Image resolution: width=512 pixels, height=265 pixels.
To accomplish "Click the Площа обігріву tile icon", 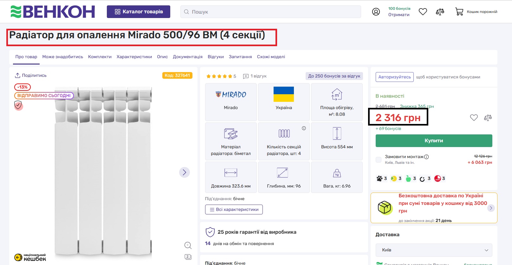I will pos(337,94).
